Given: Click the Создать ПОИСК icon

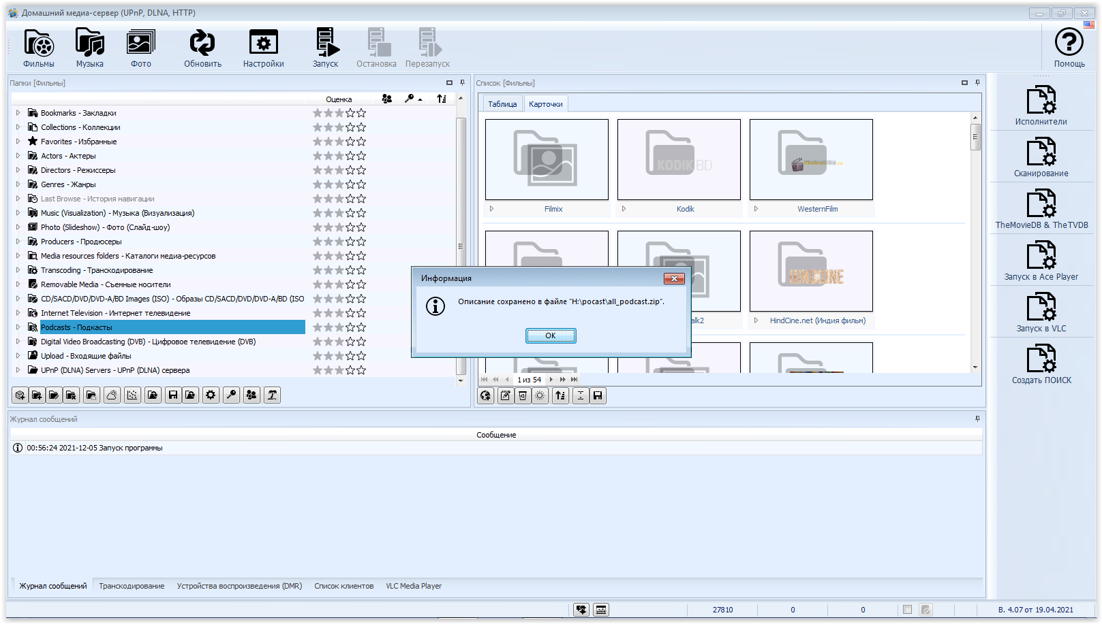Looking at the screenshot, I should pos(1041,364).
